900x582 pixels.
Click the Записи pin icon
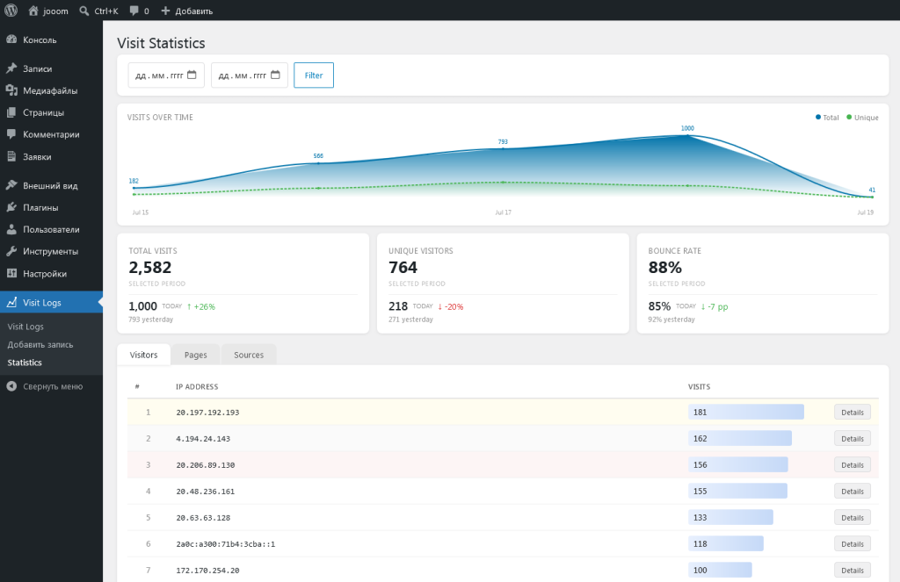[x=11, y=68]
